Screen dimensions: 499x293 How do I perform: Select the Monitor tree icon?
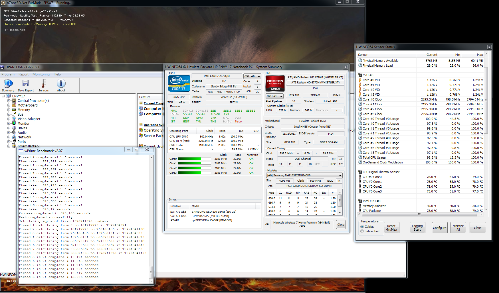pos(14,123)
